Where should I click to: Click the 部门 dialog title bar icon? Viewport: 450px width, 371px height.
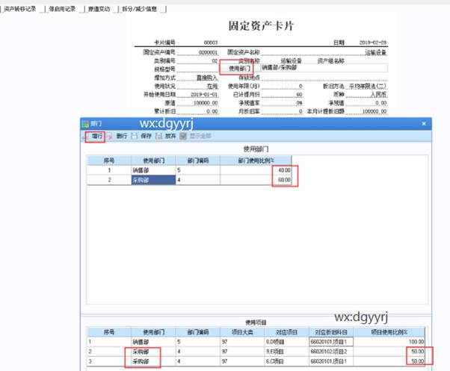[86, 124]
